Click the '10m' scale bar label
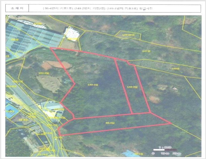This screenshot has height=159, width=206. tap(165, 153)
